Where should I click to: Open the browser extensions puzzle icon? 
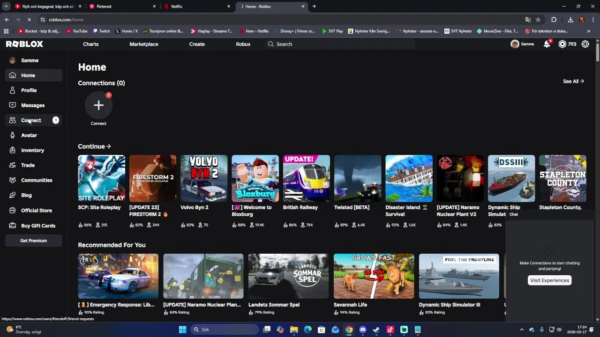[554, 20]
